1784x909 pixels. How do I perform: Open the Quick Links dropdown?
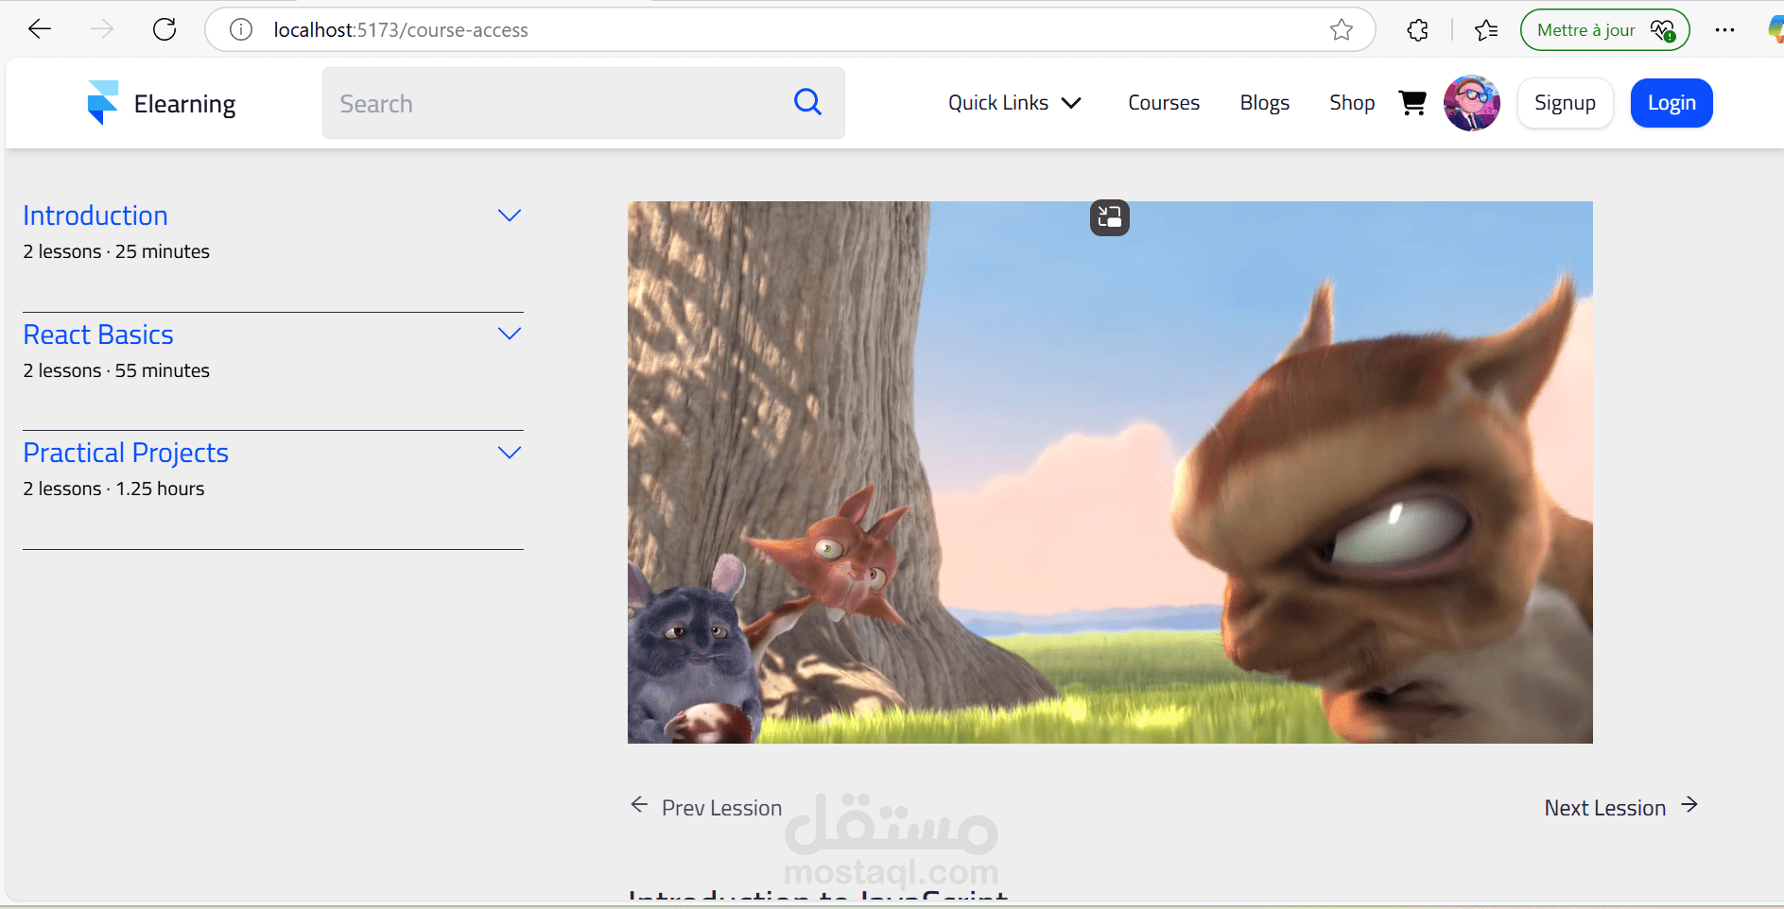point(1014,102)
